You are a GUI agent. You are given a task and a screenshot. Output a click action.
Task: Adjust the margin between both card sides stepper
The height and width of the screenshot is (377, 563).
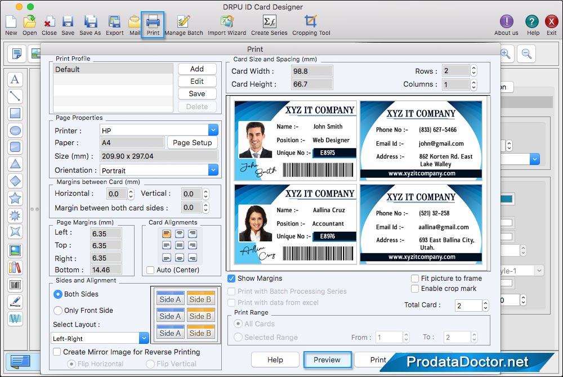(x=205, y=207)
